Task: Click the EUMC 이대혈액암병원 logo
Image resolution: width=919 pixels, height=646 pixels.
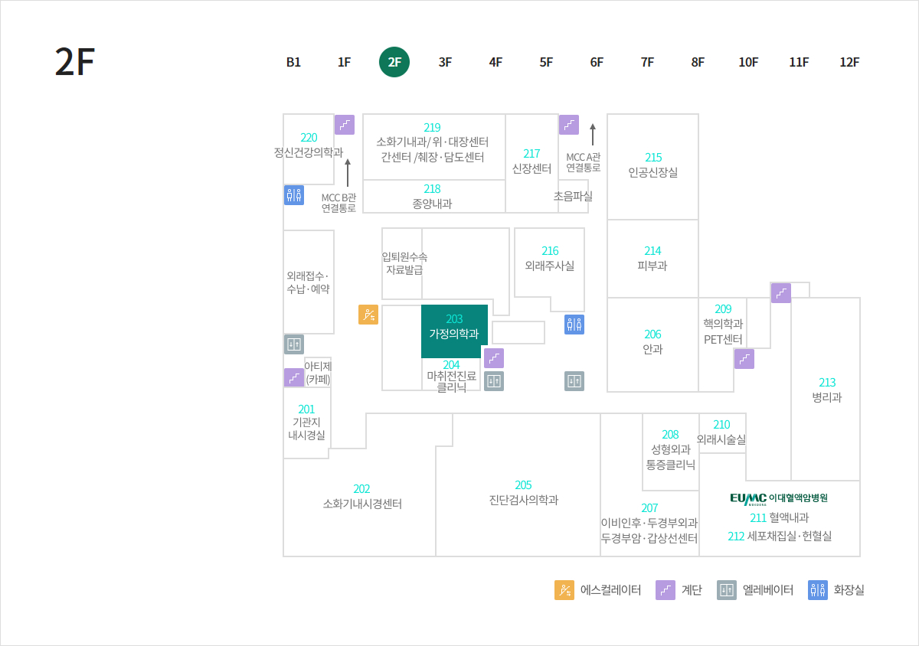Action: [779, 498]
